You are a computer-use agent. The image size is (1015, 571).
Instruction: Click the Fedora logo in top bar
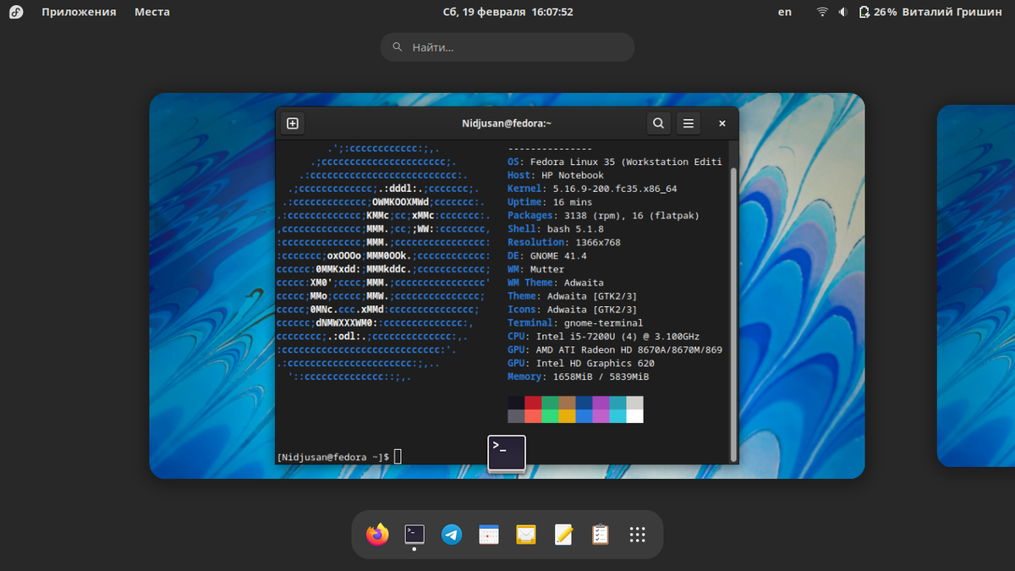pyautogui.click(x=16, y=12)
